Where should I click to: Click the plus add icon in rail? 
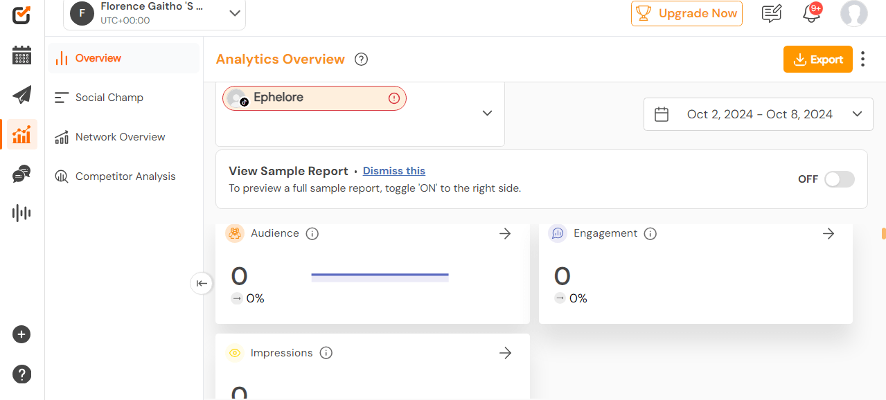click(21, 334)
